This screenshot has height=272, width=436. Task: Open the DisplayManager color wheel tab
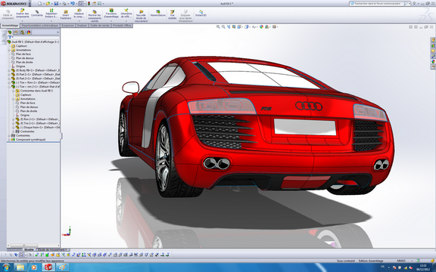coord(29,32)
